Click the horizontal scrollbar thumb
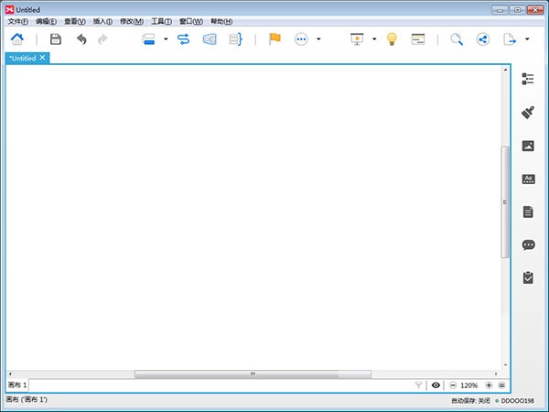 click(x=253, y=374)
